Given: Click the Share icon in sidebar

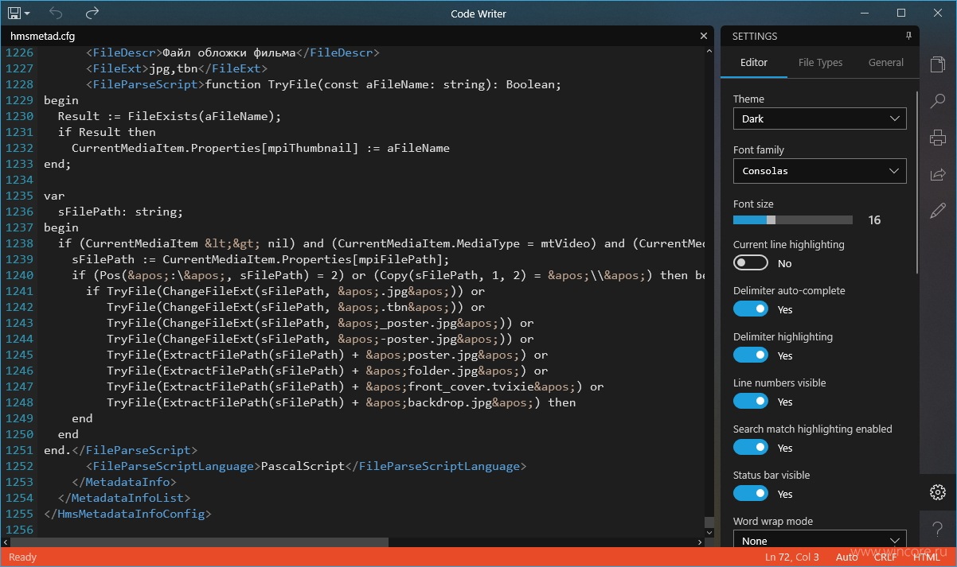Looking at the screenshot, I should pyautogui.click(x=938, y=174).
